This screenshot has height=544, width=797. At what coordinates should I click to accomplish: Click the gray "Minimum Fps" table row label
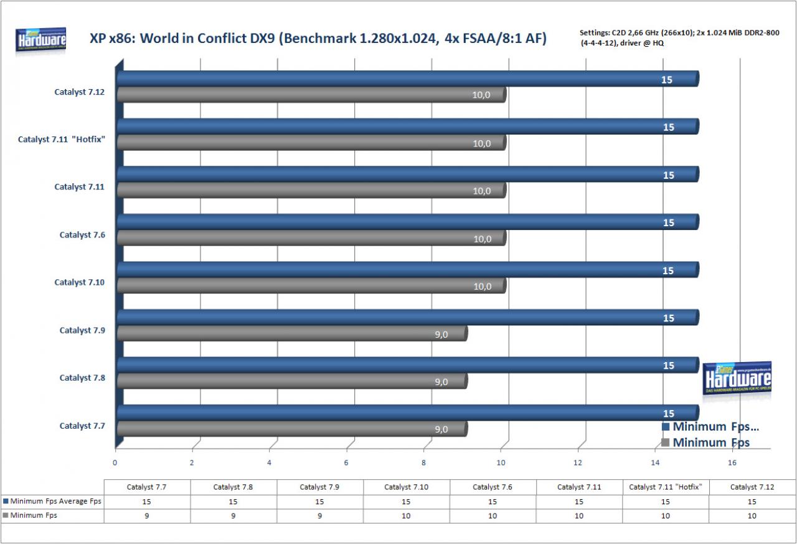pyautogui.click(x=34, y=515)
